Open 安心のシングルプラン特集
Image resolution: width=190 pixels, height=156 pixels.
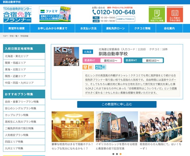coord(24,108)
